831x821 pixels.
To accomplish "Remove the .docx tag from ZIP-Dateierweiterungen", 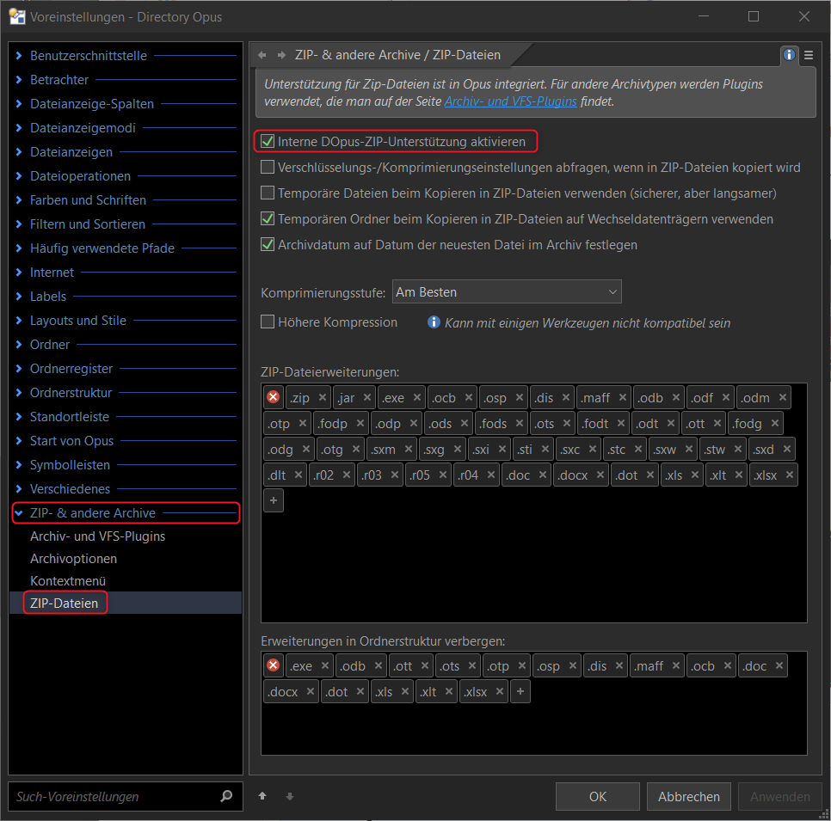I will (600, 475).
